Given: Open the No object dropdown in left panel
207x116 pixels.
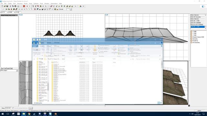Looking at the screenshot, I should 17,71.
